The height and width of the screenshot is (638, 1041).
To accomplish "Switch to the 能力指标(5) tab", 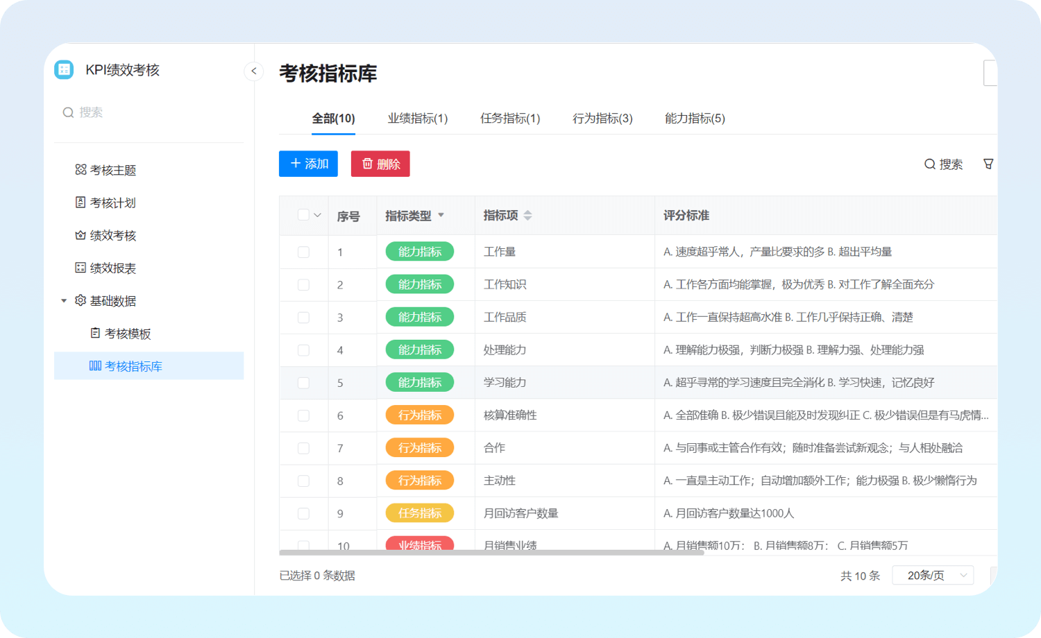I will click(695, 119).
